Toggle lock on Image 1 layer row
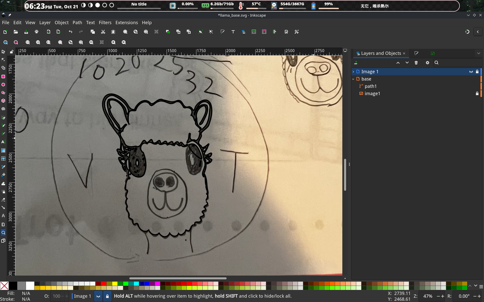This screenshot has height=302, width=484. click(477, 72)
